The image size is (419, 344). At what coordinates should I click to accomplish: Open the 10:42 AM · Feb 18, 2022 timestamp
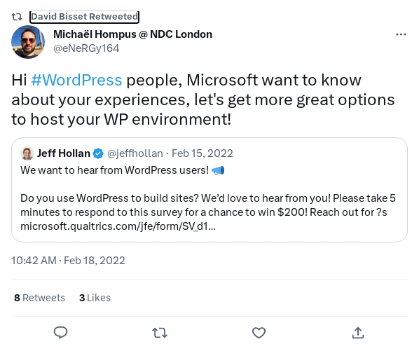tap(68, 261)
